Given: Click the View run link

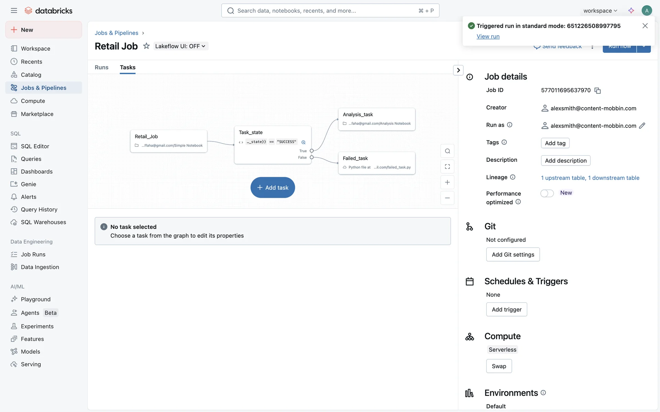Looking at the screenshot, I should [x=488, y=36].
